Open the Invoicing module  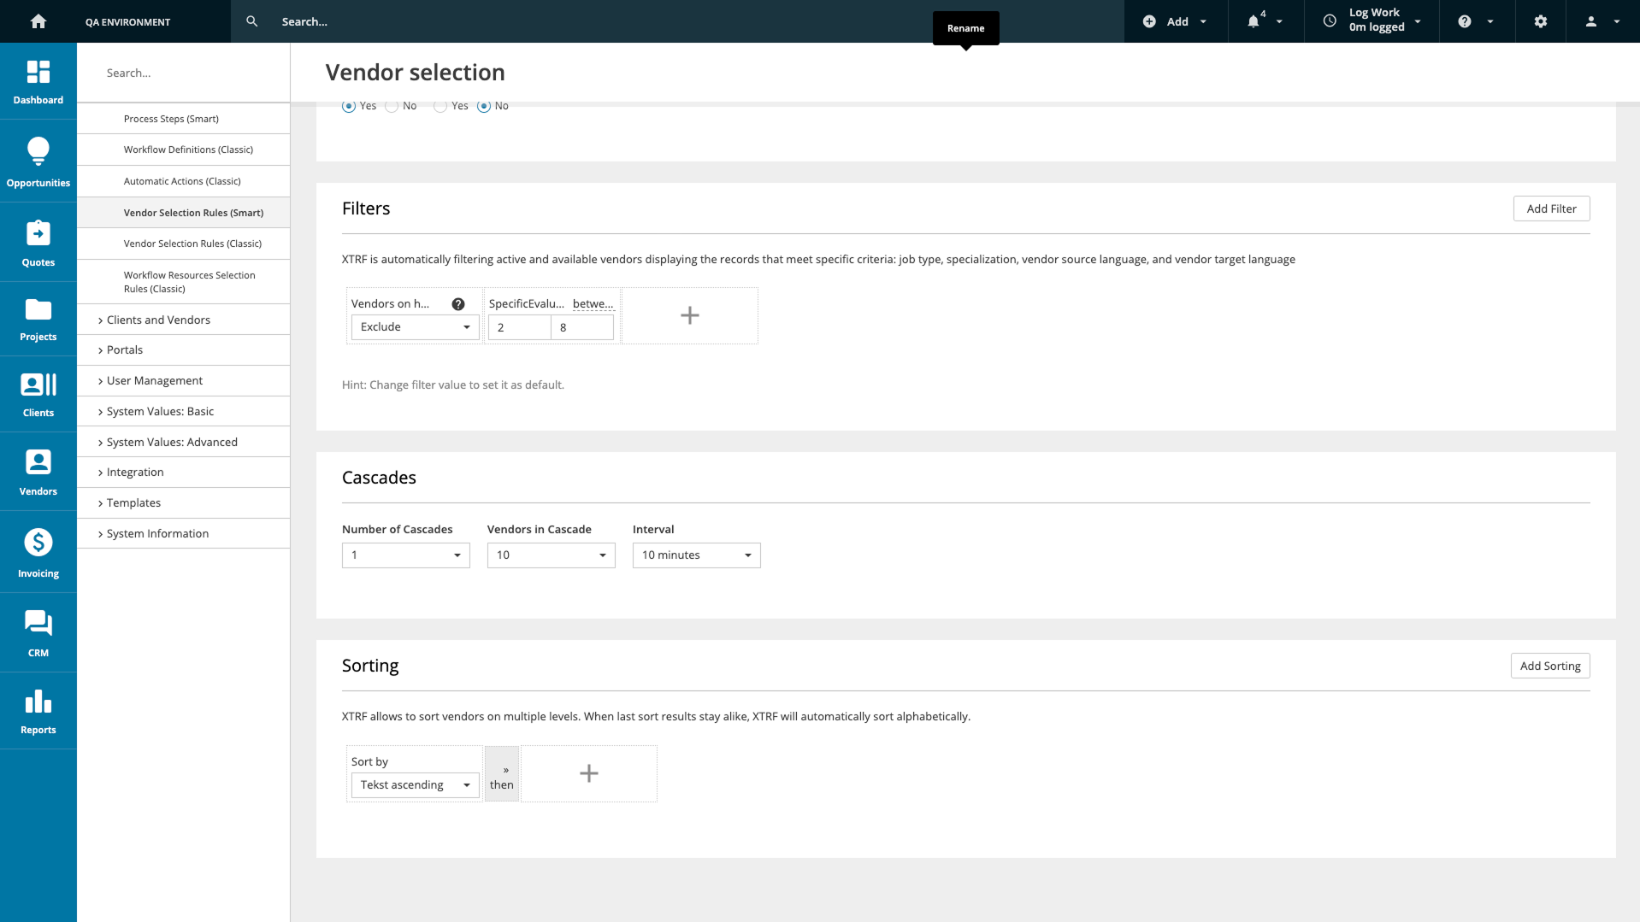pyautogui.click(x=38, y=552)
